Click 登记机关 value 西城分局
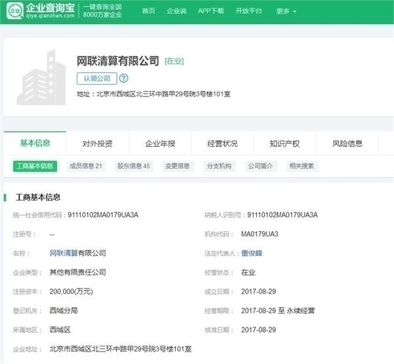 [64, 310]
